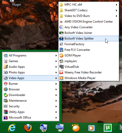Choose Any Video Converter from the list

tap(89, 27)
